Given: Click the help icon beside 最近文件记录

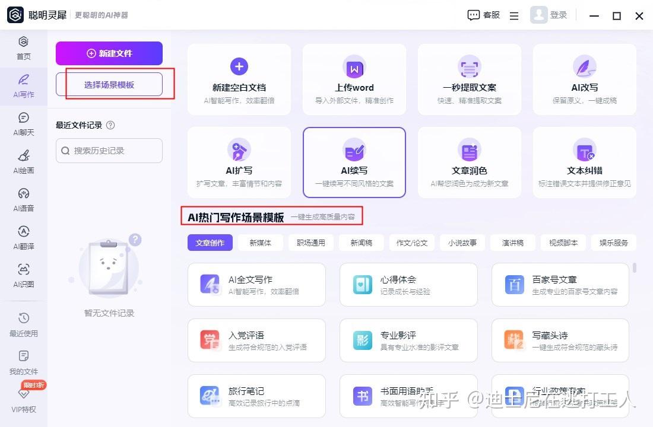Looking at the screenshot, I should pos(110,125).
